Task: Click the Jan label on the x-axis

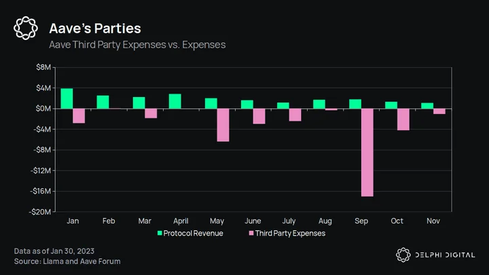Action: click(x=73, y=221)
